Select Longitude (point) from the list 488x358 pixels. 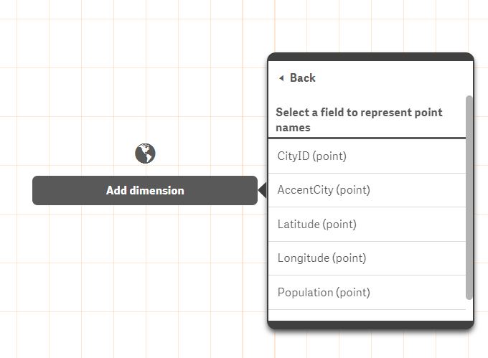point(322,258)
